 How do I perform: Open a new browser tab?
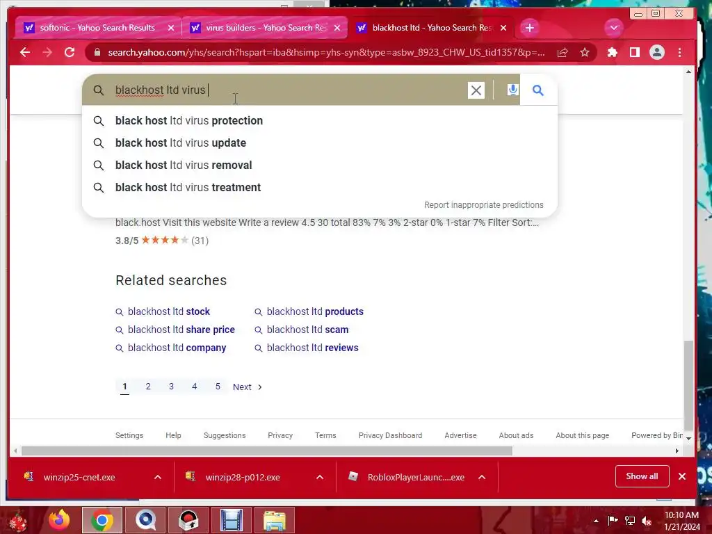[529, 28]
